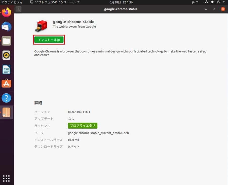Click source google-chrome-stable_current_amd64.deb text
228x185 pixels.
point(98,133)
